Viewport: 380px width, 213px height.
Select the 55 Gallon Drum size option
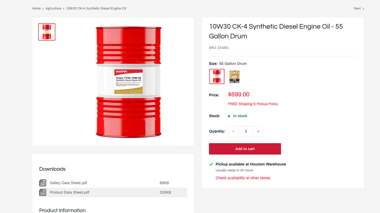pos(217,76)
